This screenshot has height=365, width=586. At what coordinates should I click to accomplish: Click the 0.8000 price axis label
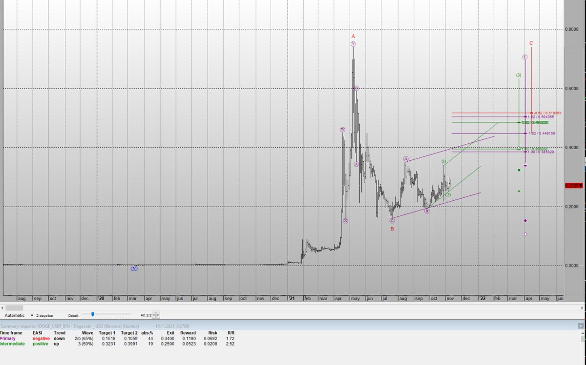click(572, 29)
